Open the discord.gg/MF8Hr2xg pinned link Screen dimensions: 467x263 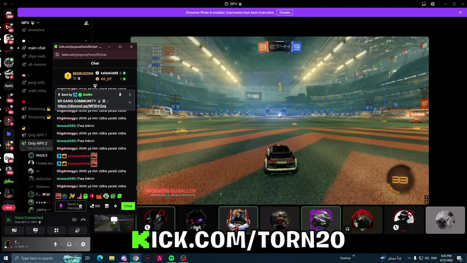point(82,106)
